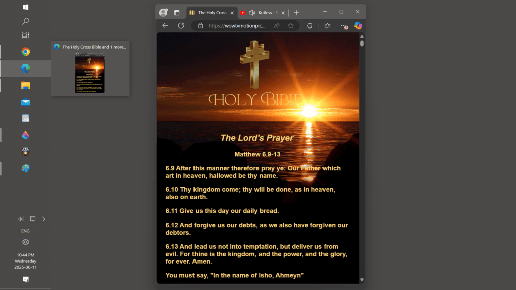516x290 pixels.
Task: Open a new browser tab
Action: pyautogui.click(x=296, y=12)
